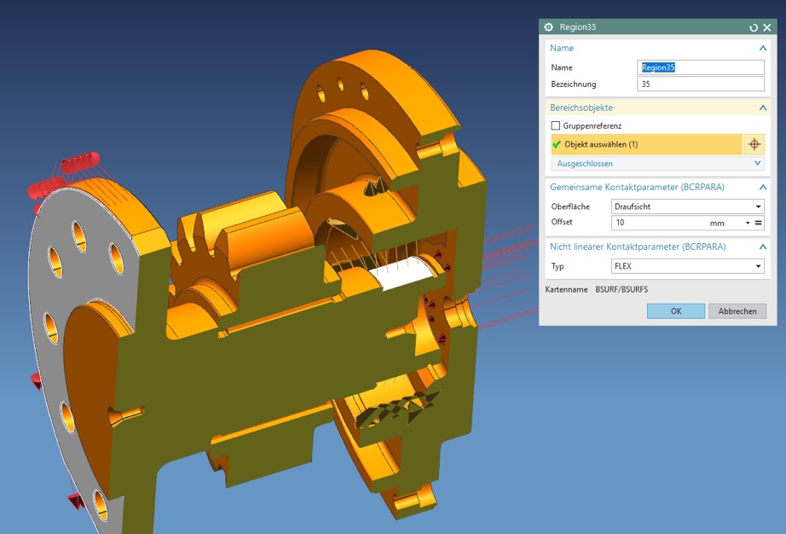Select the Name field containing Region35

pos(699,67)
